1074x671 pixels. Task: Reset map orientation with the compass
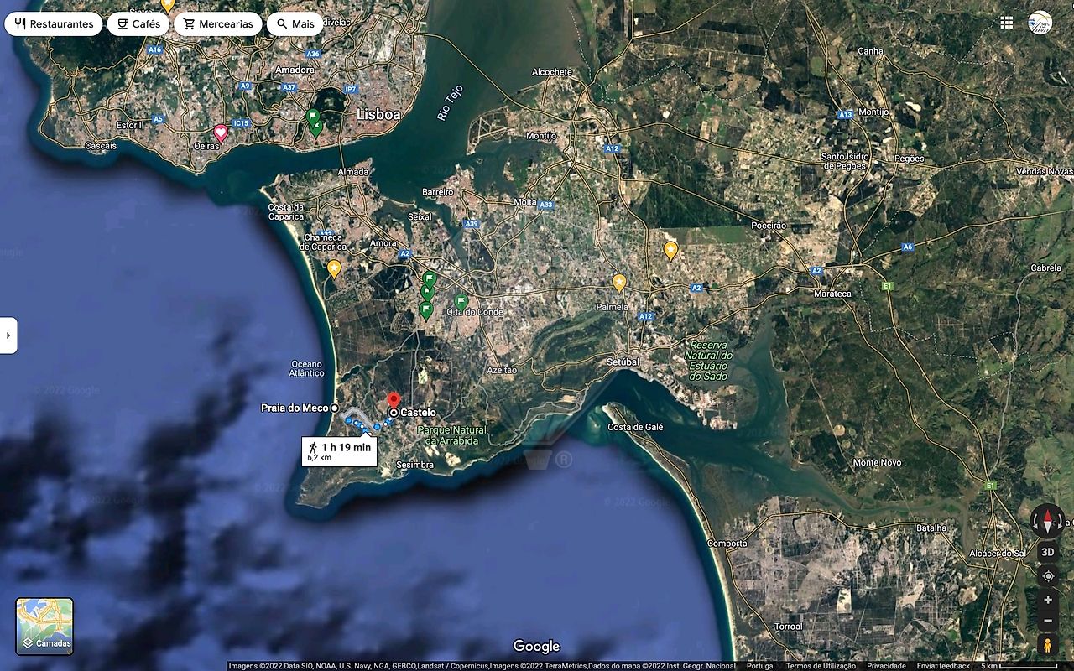1047,521
